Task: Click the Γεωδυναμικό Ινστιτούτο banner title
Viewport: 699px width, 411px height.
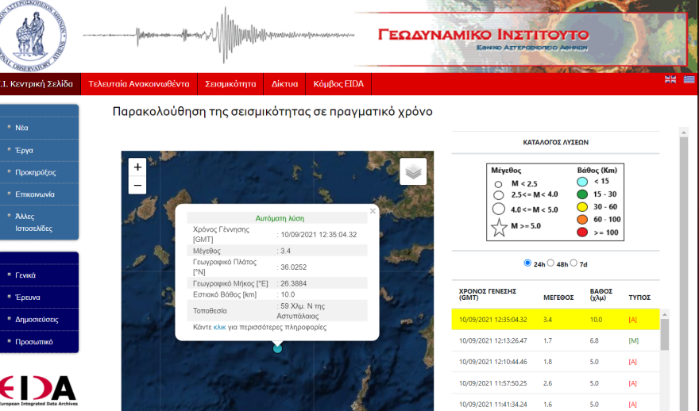Action: click(x=483, y=35)
